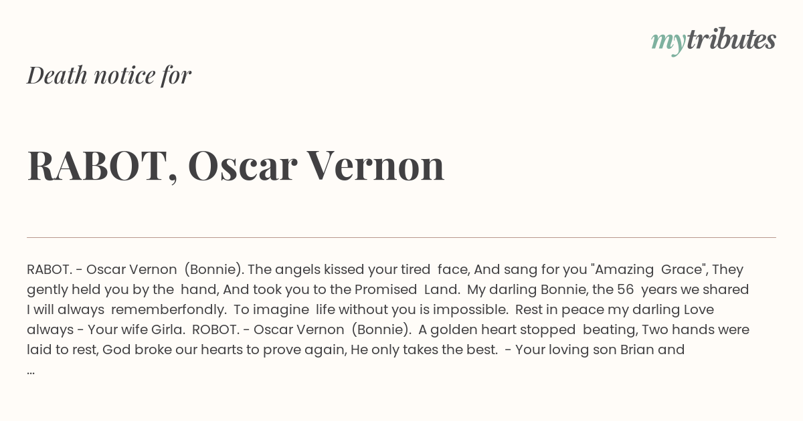Click the green "my" part of the logo
The image size is (803, 421).
[668, 42]
